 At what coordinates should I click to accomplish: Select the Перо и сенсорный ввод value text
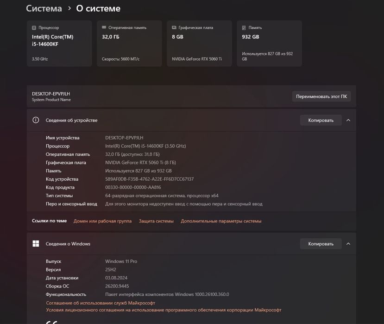tap(184, 203)
